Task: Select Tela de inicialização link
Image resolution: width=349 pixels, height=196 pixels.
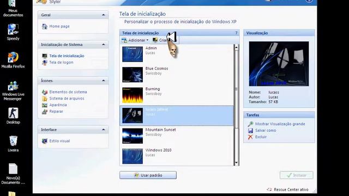Action: [x=67, y=56]
